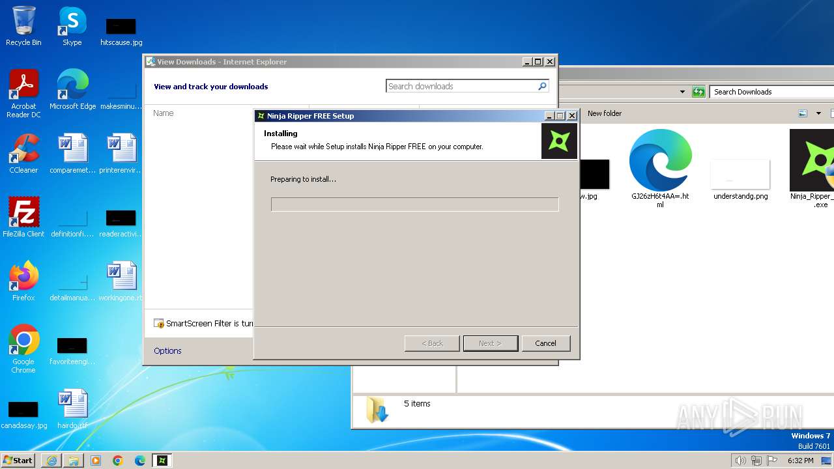
Task: Click Show desktop button at taskbar end
Action: (x=826, y=461)
